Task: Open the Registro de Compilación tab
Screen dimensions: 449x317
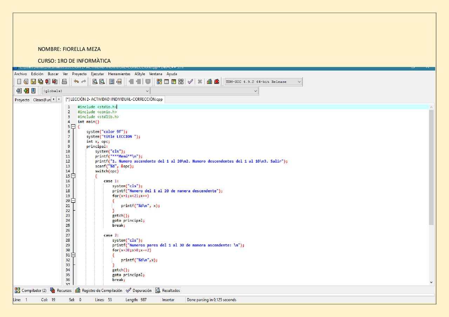Action: pyautogui.click(x=99, y=290)
